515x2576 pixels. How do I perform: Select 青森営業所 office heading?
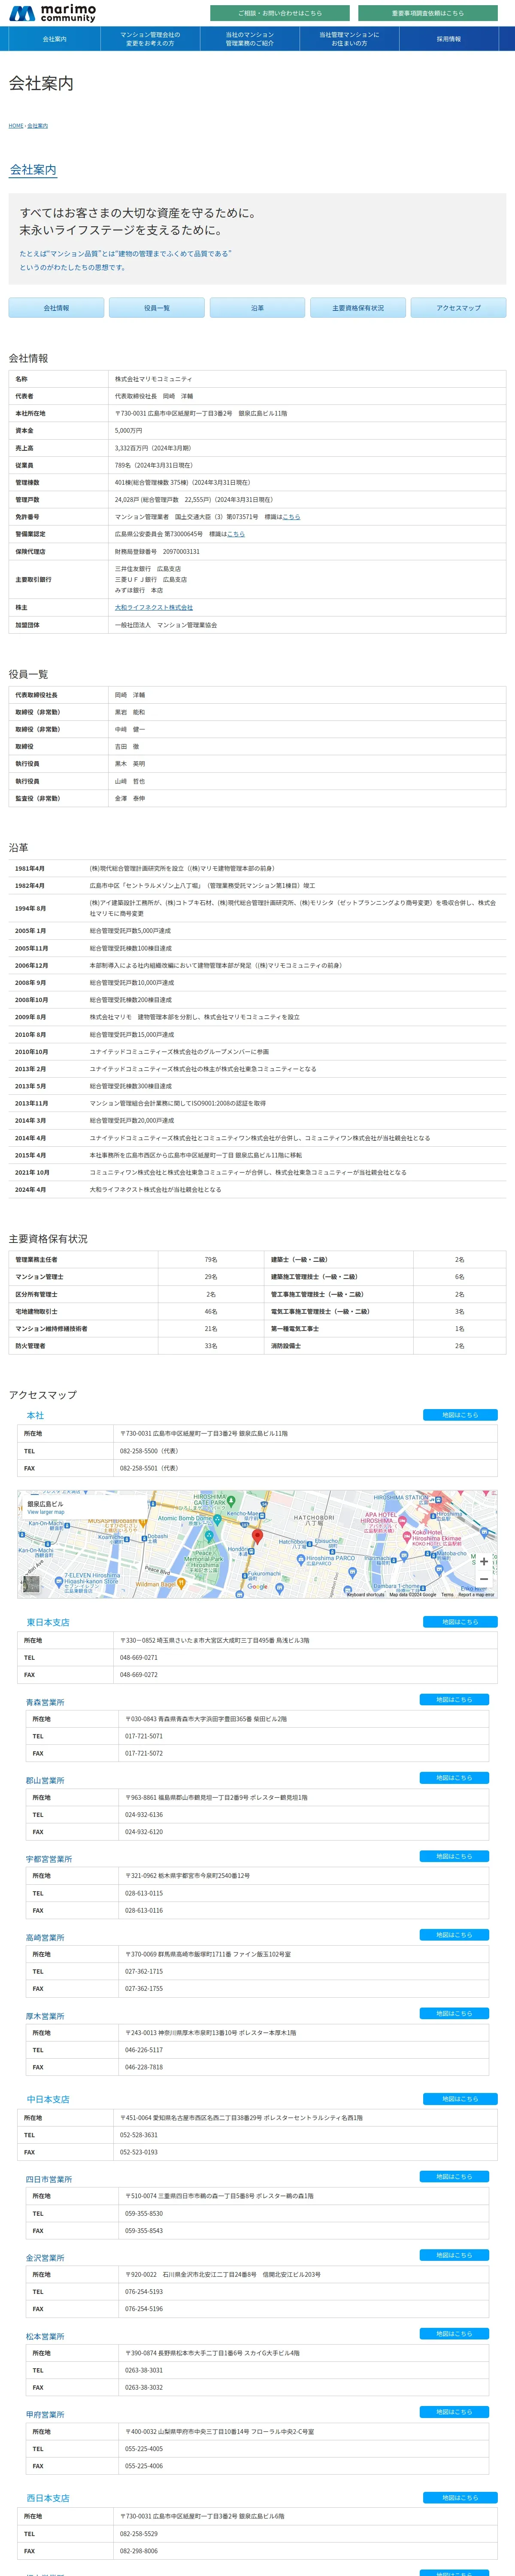coord(45,1702)
